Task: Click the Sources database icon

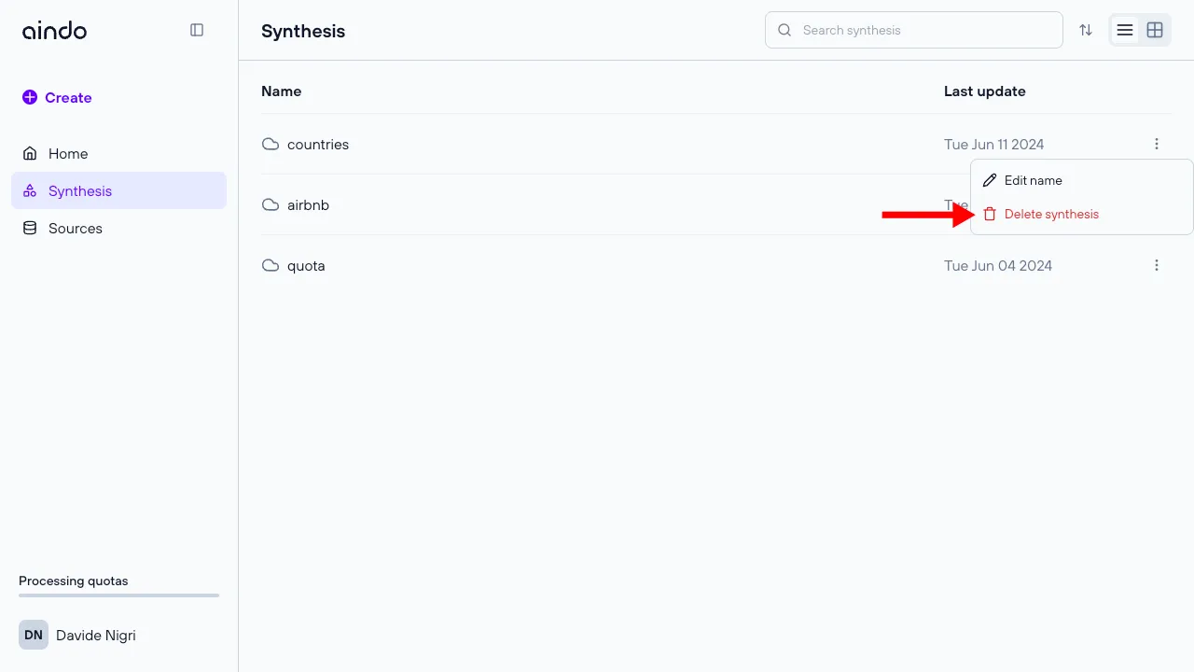Action: pos(30,228)
